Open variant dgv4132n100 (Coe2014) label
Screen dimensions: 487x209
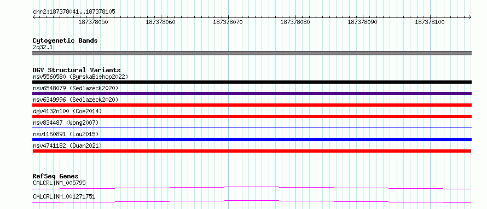tap(67, 111)
